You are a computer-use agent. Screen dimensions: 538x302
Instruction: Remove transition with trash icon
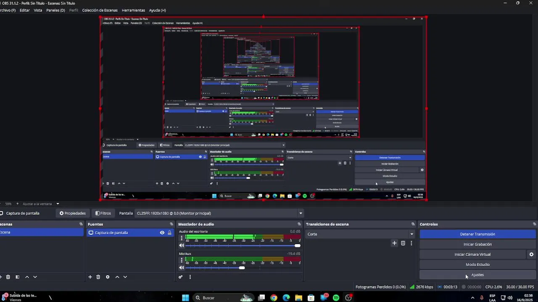click(403, 243)
